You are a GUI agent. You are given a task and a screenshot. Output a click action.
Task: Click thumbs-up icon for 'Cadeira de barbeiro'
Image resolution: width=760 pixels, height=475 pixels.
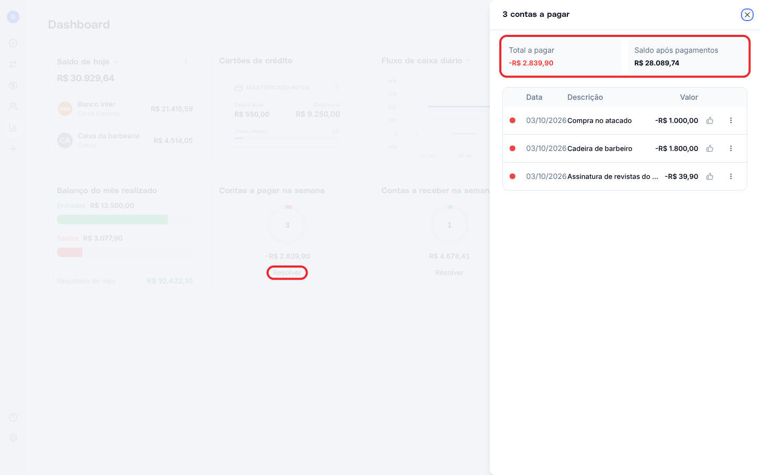710,148
